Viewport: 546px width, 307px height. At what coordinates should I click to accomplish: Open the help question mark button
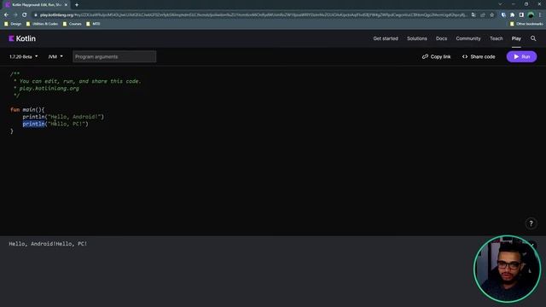click(x=531, y=223)
